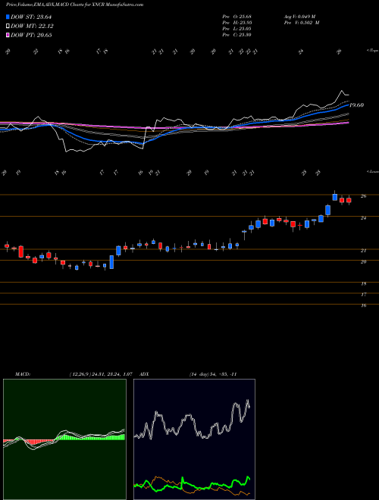Click the Avg V: 0.949 M volume text
Viewport: 379px width, 500px height.
pyautogui.click(x=301, y=17)
